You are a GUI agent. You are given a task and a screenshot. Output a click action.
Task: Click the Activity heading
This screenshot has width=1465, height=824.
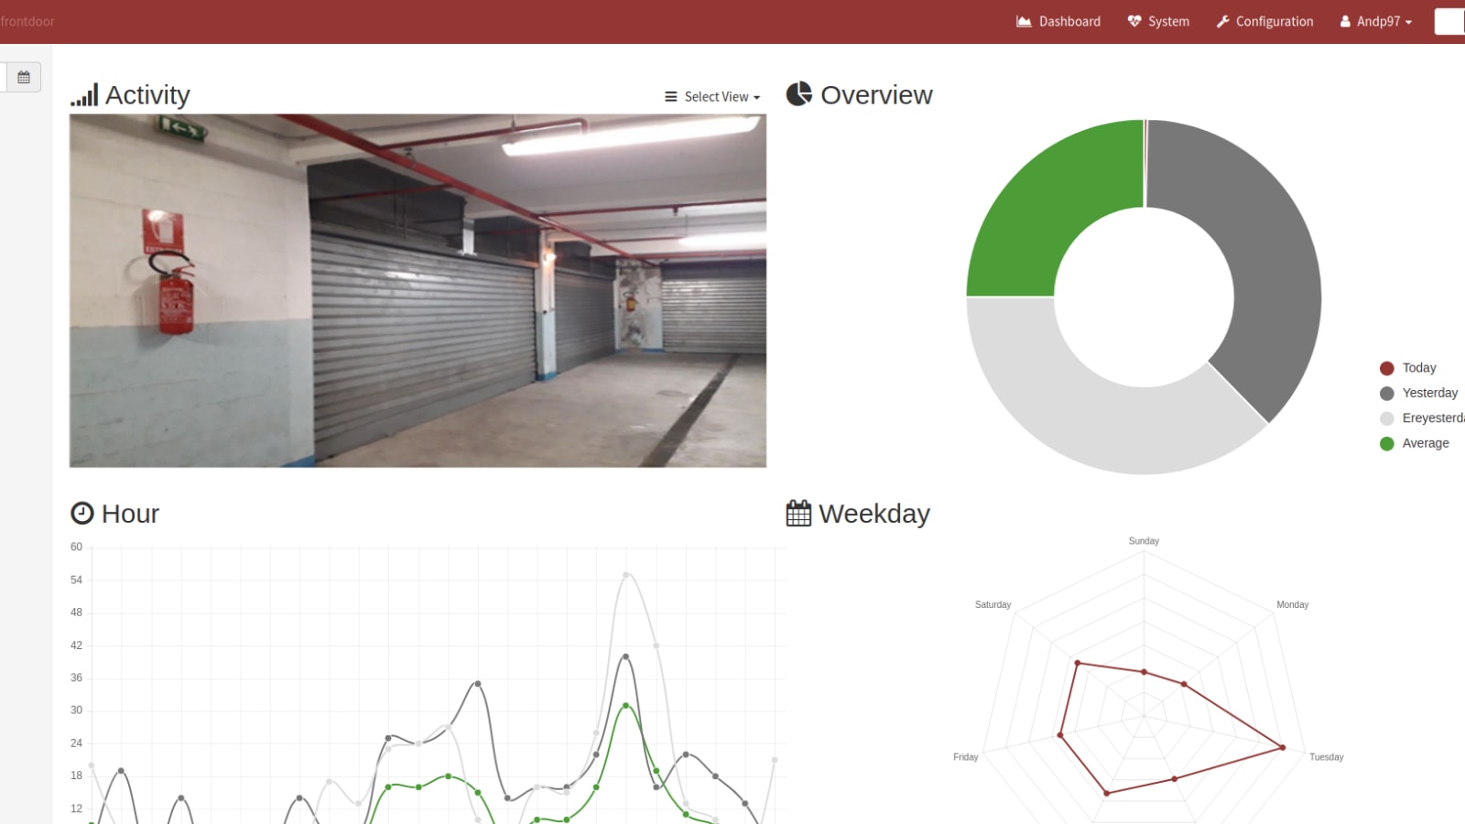[147, 95]
